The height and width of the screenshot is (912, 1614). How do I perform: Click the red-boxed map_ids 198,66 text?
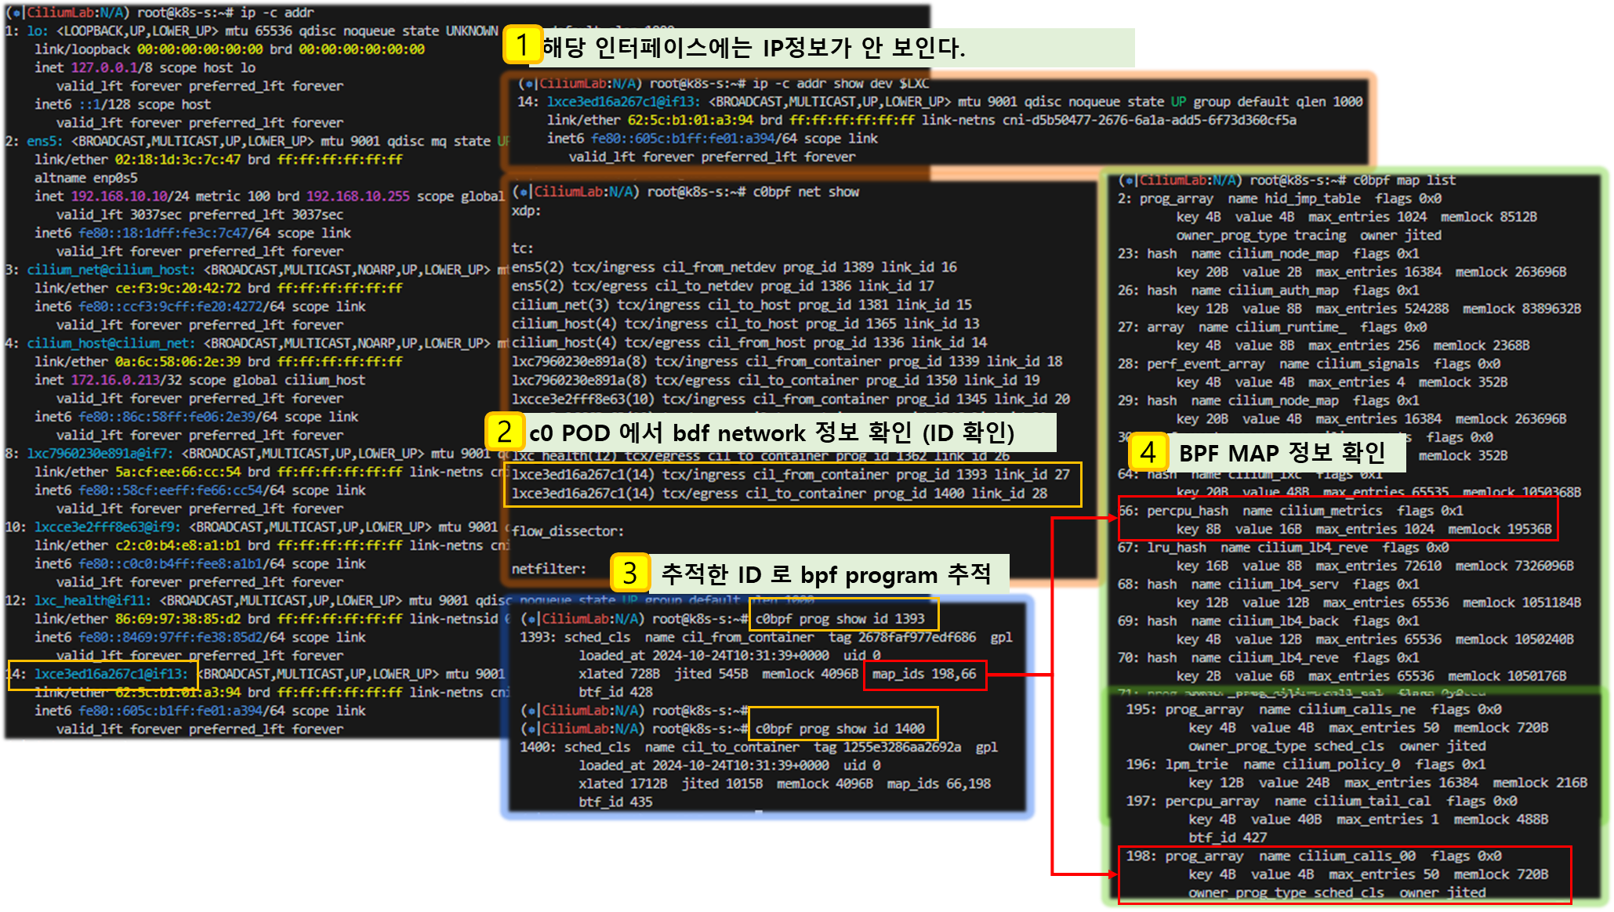tap(924, 674)
